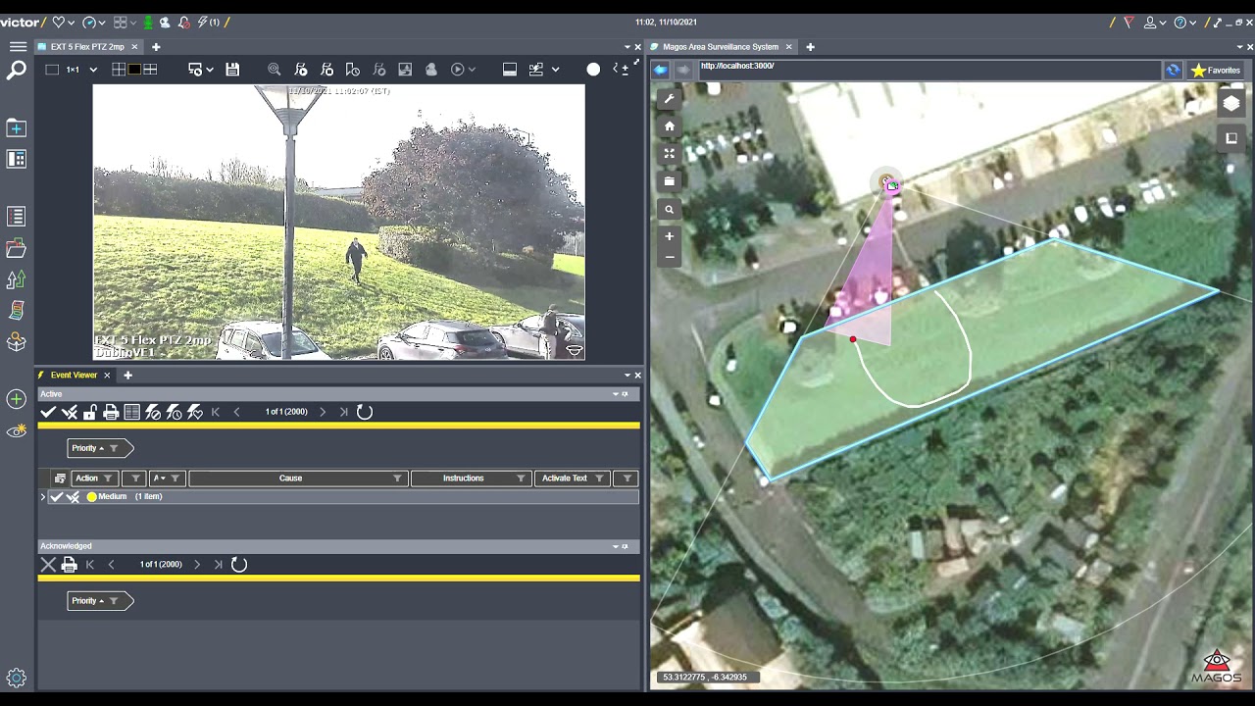
Task: Open the favorites heart menu in title bar
Action: pyautogui.click(x=63, y=22)
